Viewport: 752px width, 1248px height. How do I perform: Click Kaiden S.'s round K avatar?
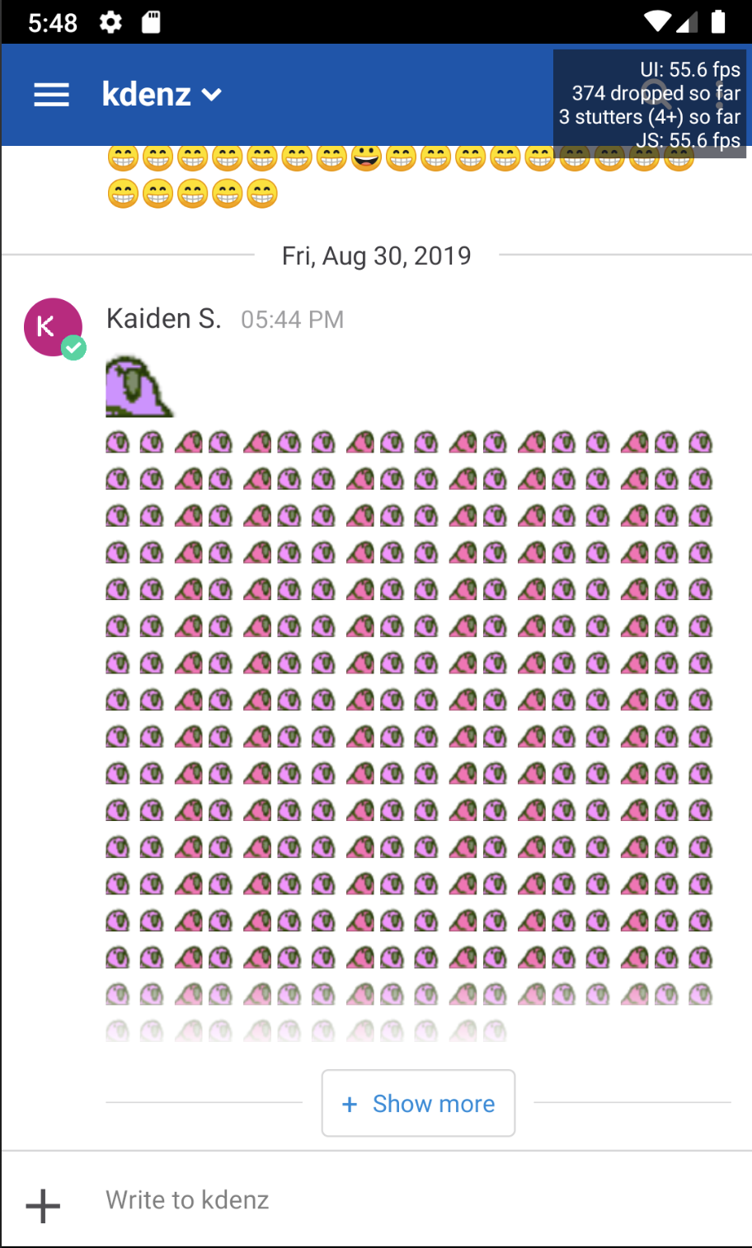tap(54, 327)
